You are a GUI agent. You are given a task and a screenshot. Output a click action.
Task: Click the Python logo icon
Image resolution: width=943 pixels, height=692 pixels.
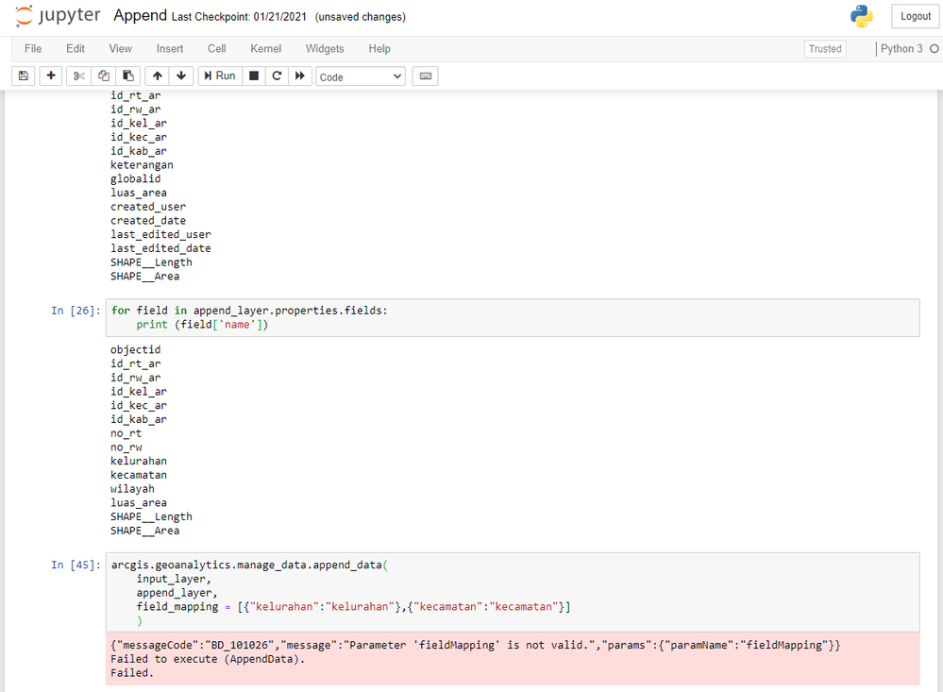pyautogui.click(x=861, y=16)
